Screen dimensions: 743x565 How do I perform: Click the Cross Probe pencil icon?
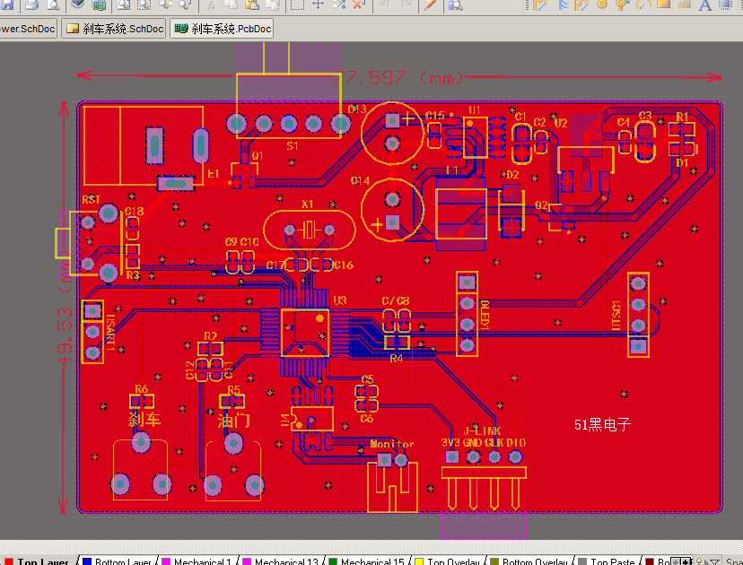[x=430, y=4]
